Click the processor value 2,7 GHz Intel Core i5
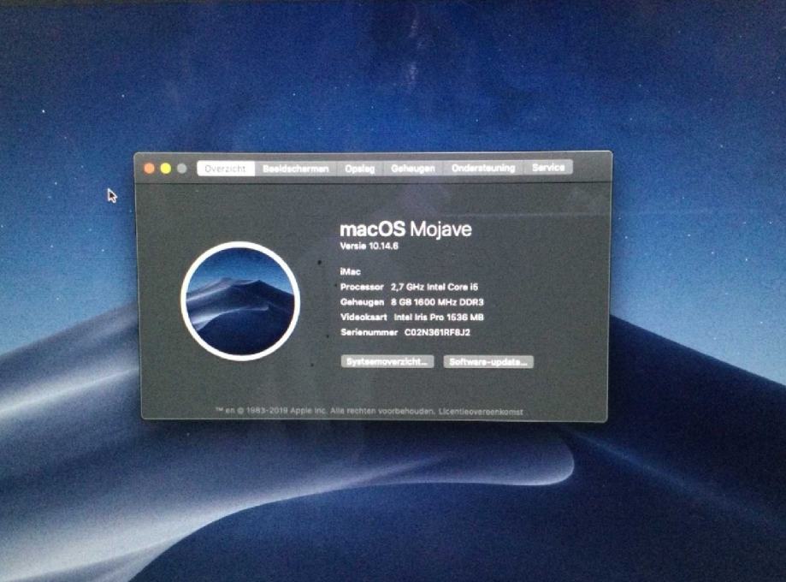This screenshot has height=582, width=786. (434, 287)
